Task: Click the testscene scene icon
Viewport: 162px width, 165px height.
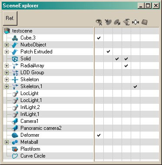Action: tap(7, 31)
